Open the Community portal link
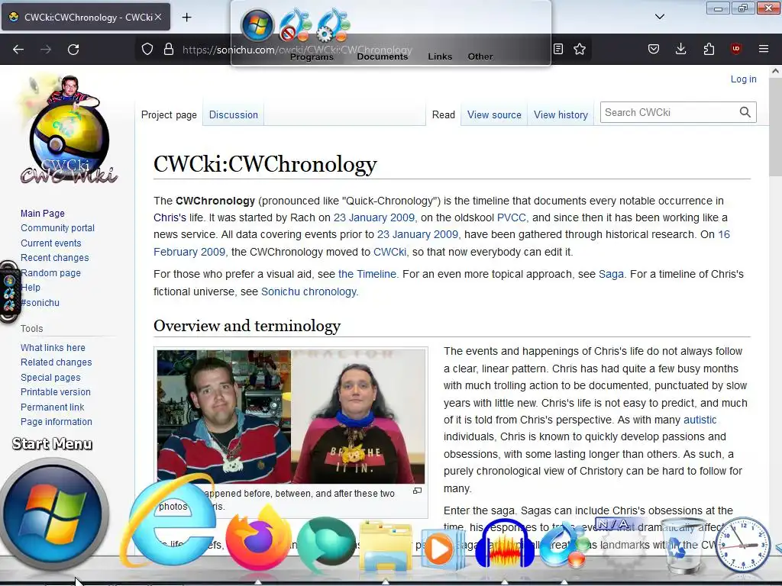Screen dimensions: 782x586 tap(57, 227)
